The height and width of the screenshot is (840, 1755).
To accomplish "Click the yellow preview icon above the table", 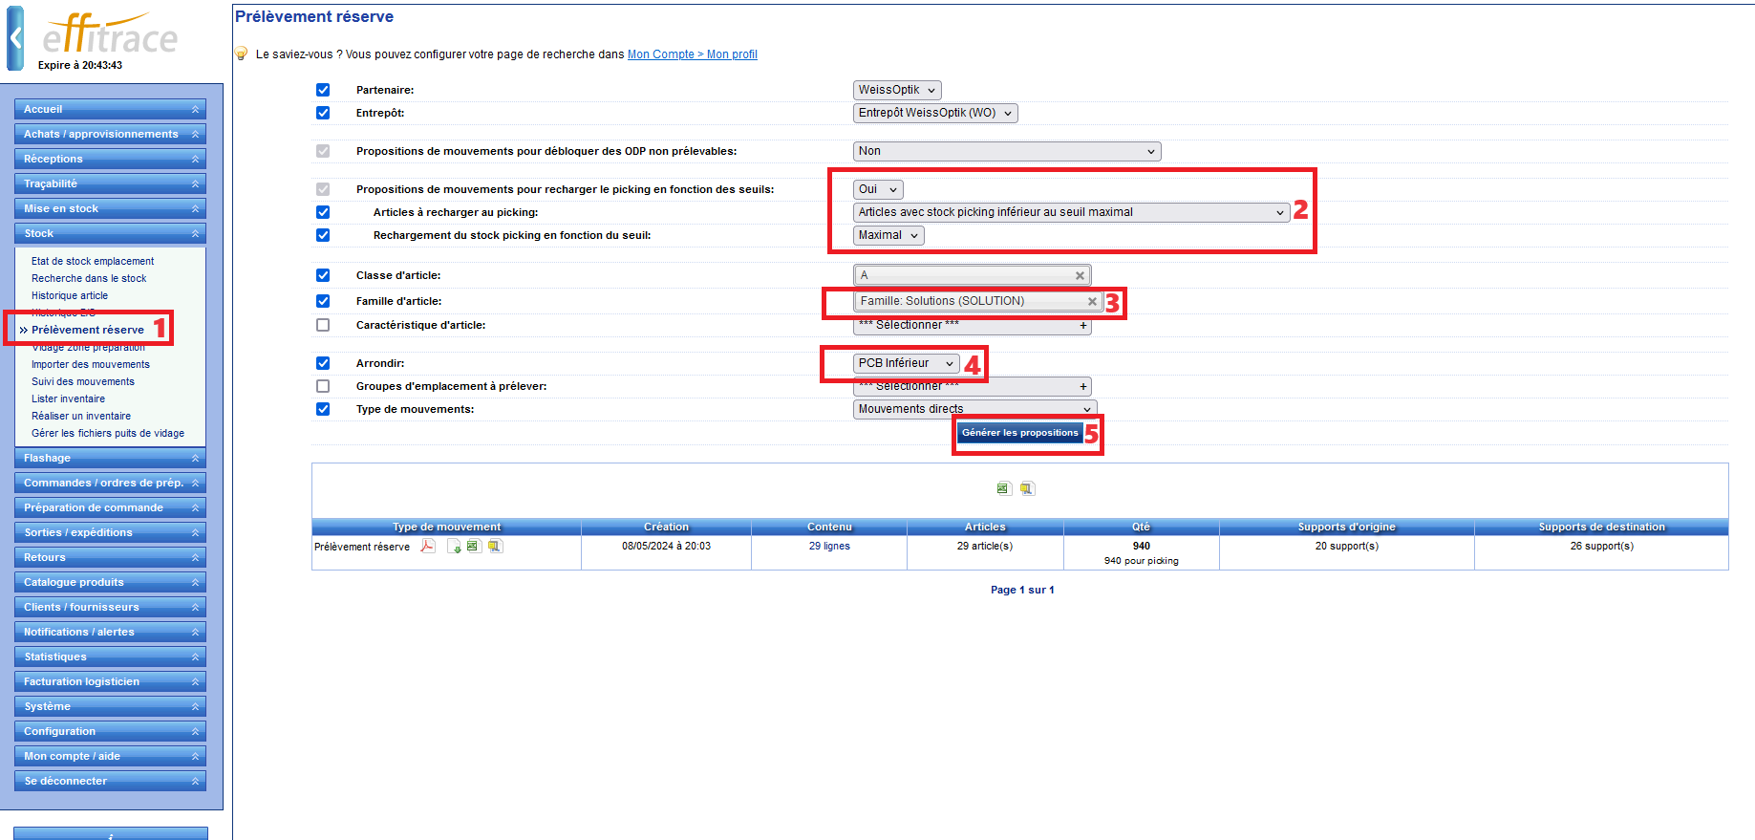I will (x=1027, y=488).
